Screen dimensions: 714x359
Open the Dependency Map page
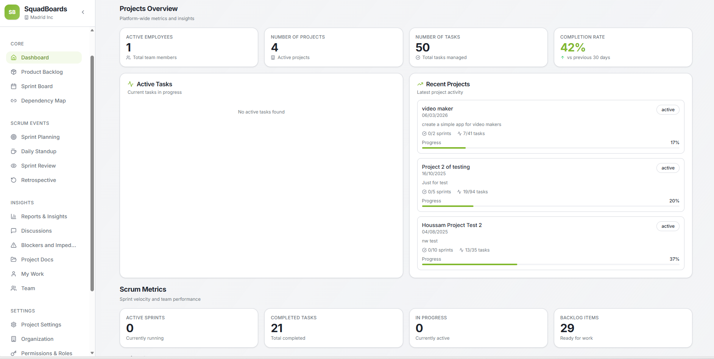point(44,101)
